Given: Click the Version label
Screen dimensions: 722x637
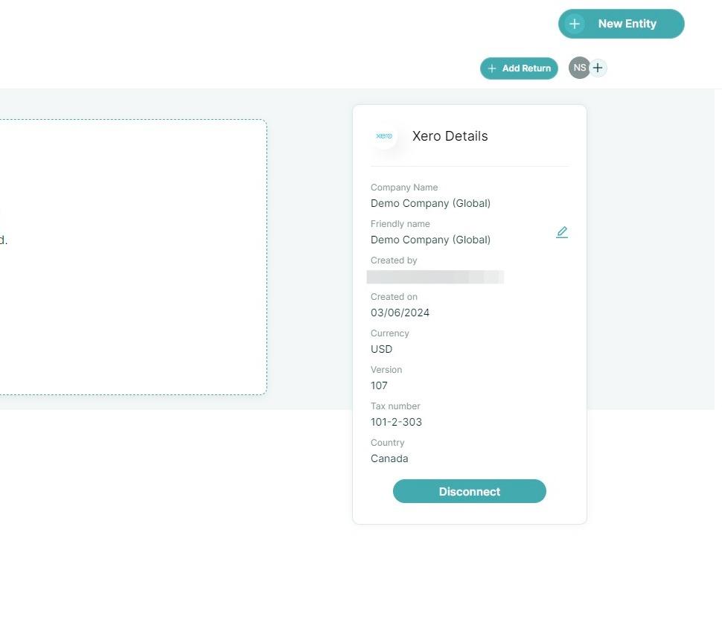Looking at the screenshot, I should point(386,370).
